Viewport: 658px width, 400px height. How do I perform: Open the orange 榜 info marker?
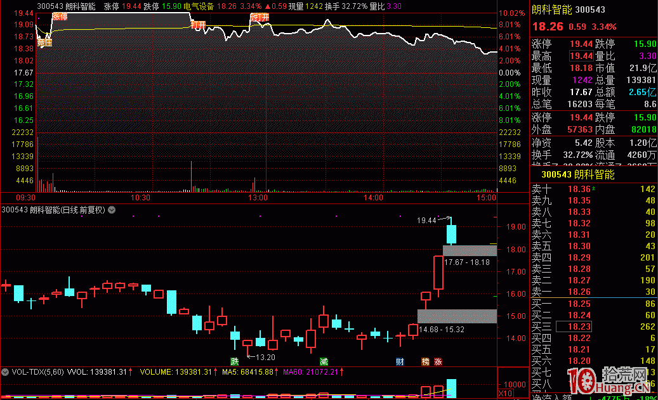426,361
